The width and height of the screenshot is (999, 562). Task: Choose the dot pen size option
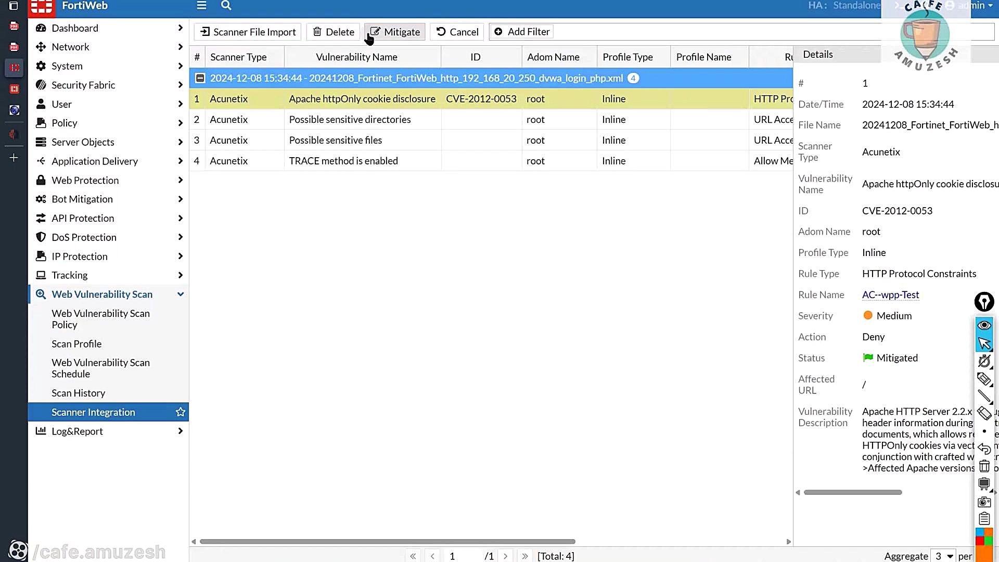(x=984, y=431)
